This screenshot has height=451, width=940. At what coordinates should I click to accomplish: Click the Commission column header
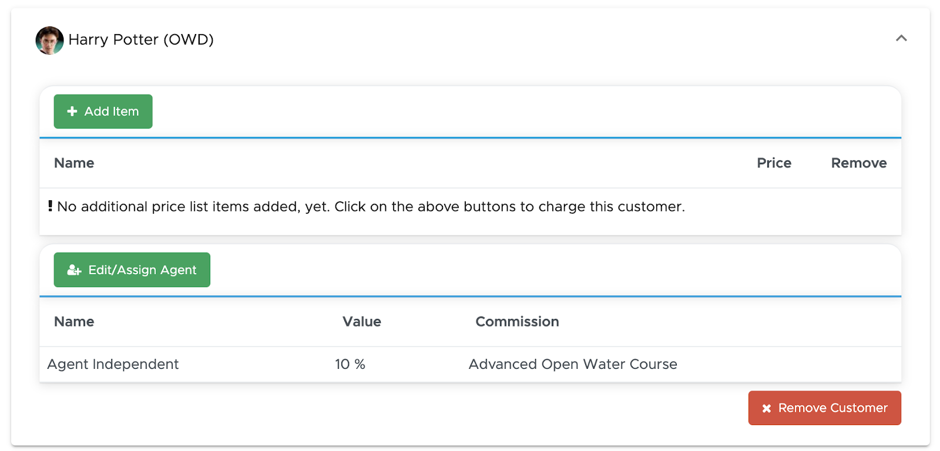(517, 322)
